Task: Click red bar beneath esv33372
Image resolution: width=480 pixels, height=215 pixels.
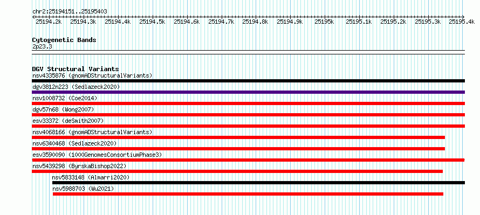Action: click(248, 126)
